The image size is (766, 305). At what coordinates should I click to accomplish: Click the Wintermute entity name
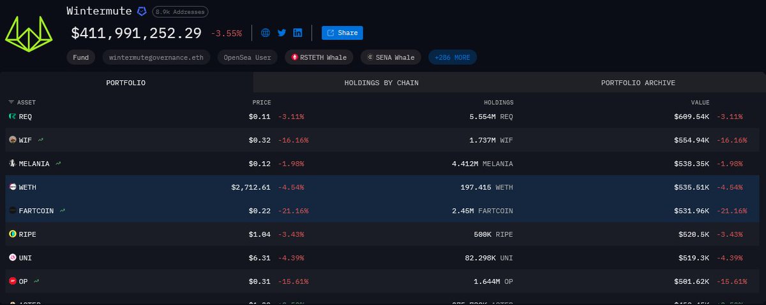pyautogui.click(x=99, y=11)
